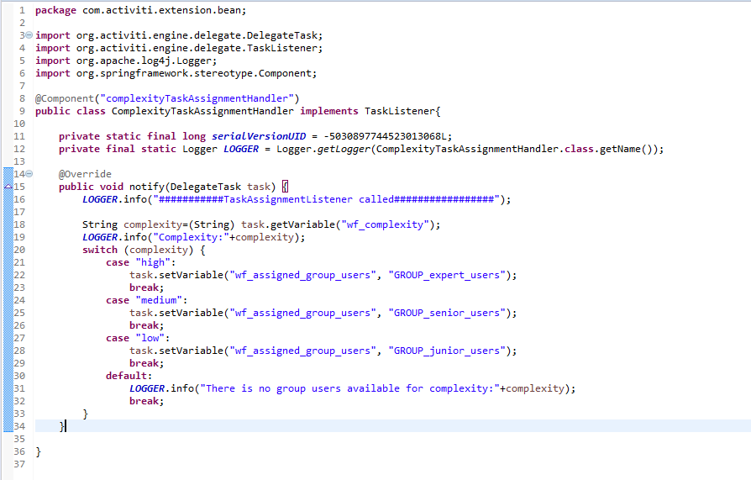Collapse the notify method fold marker
Screen dimensions: 751x480
pos(29,173)
